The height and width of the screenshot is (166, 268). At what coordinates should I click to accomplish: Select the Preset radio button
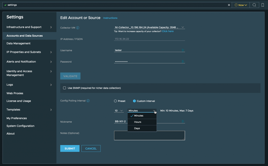pyautogui.click(x=115, y=101)
